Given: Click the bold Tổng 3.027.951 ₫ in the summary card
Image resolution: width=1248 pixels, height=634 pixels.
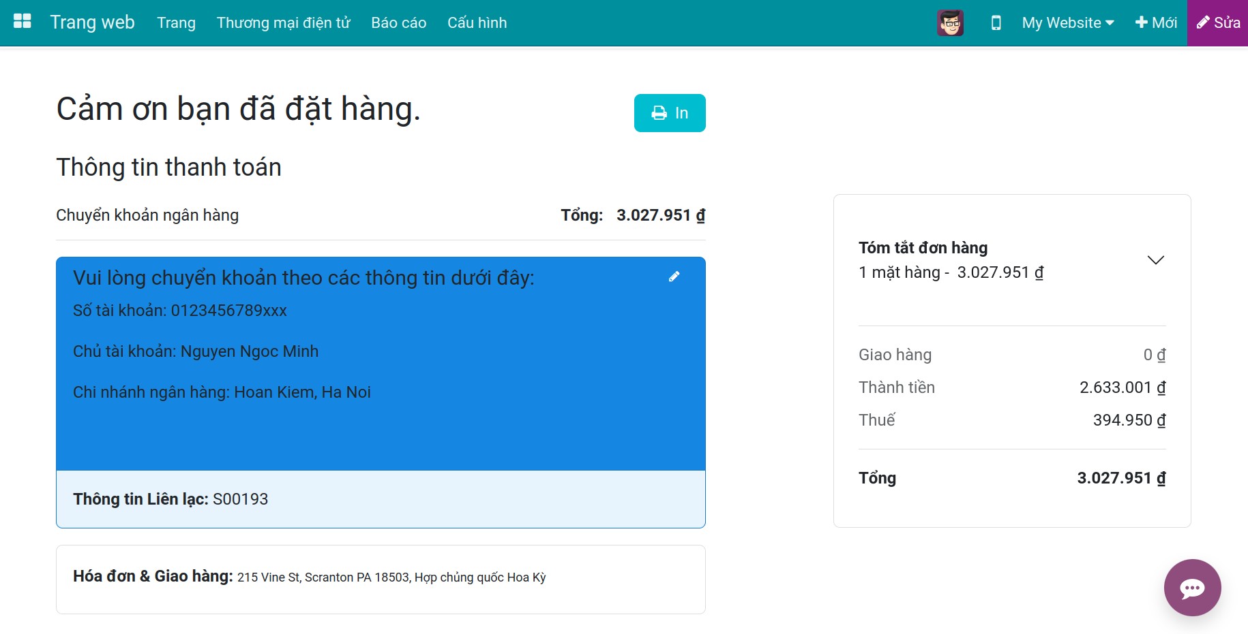Looking at the screenshot, I should (1121, 478).
